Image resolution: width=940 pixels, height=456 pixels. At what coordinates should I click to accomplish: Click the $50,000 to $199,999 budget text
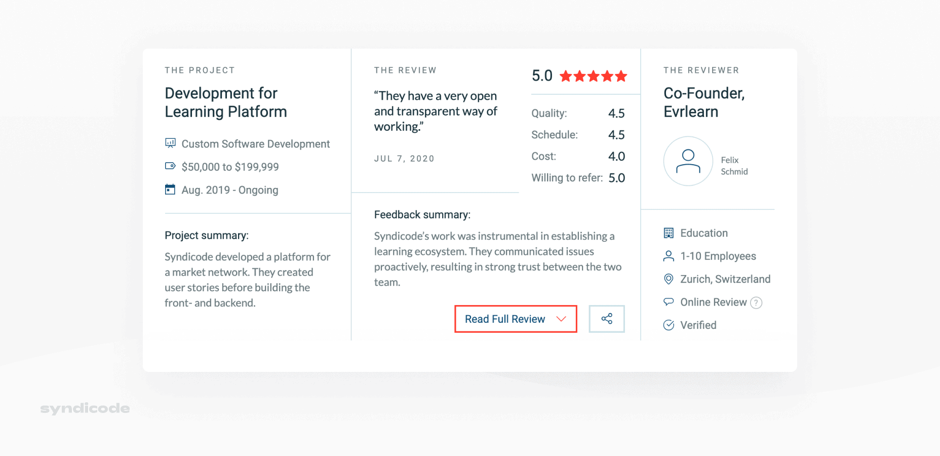click(230, 167)
